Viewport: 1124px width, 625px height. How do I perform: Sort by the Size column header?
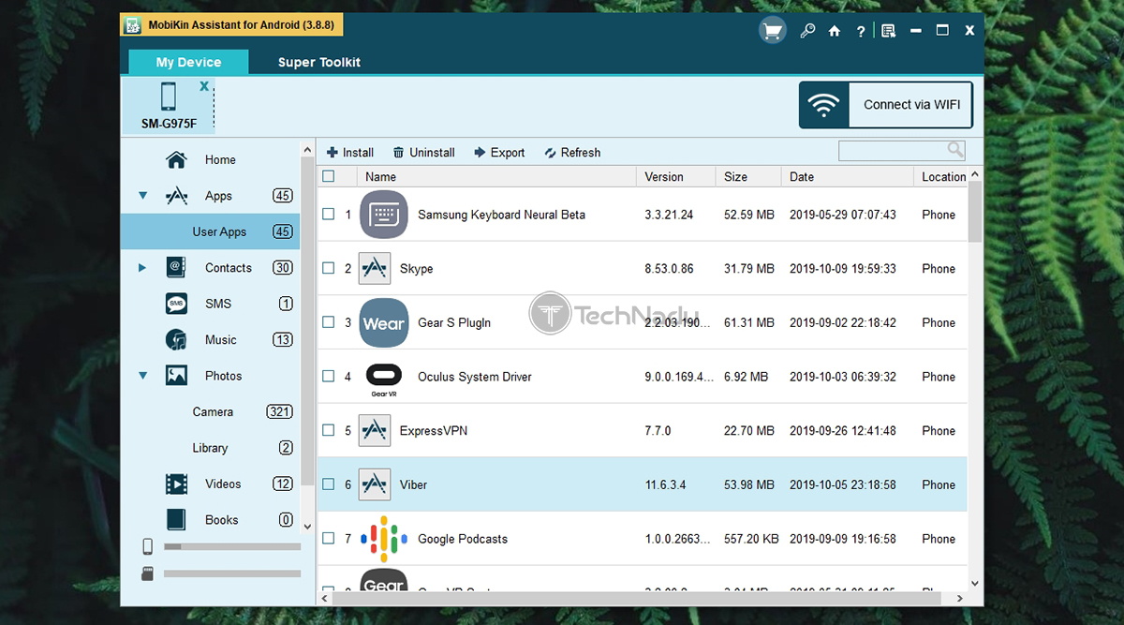coord(748,176)
